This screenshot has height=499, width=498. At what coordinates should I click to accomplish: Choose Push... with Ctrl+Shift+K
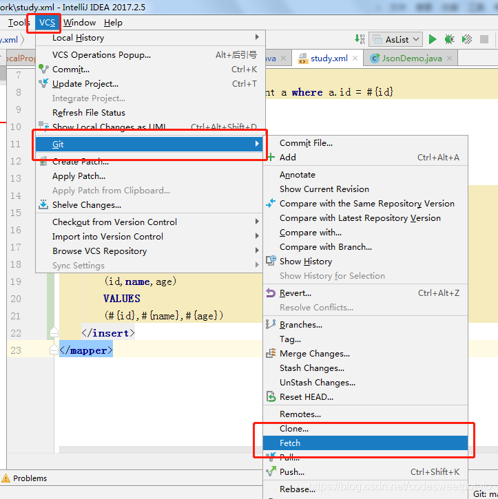366,472
